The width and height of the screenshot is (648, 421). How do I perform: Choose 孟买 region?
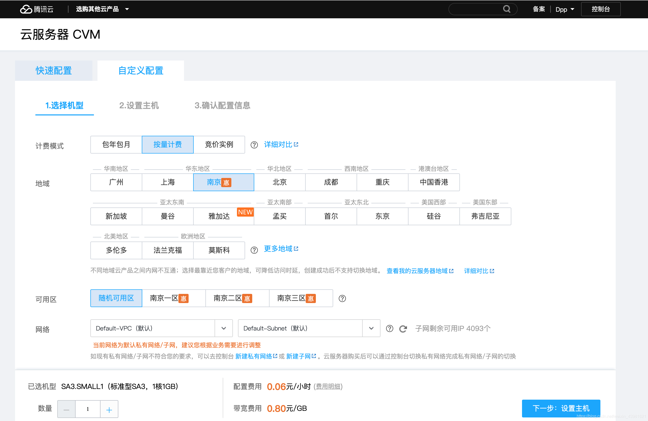click(280, 216)
